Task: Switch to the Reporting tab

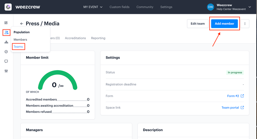Action: pyautogui.click(x=98, y=38)
